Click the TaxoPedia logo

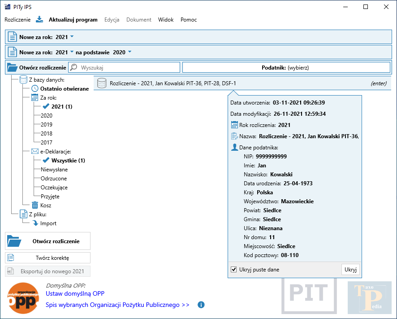368,297
